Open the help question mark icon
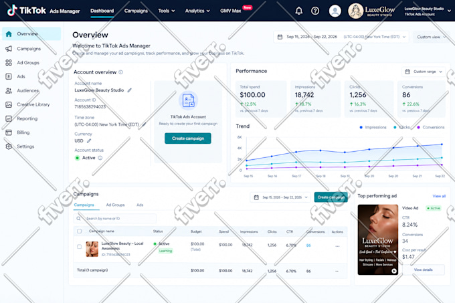This screenshot has width=455, height=303. [x=315, y=11]
